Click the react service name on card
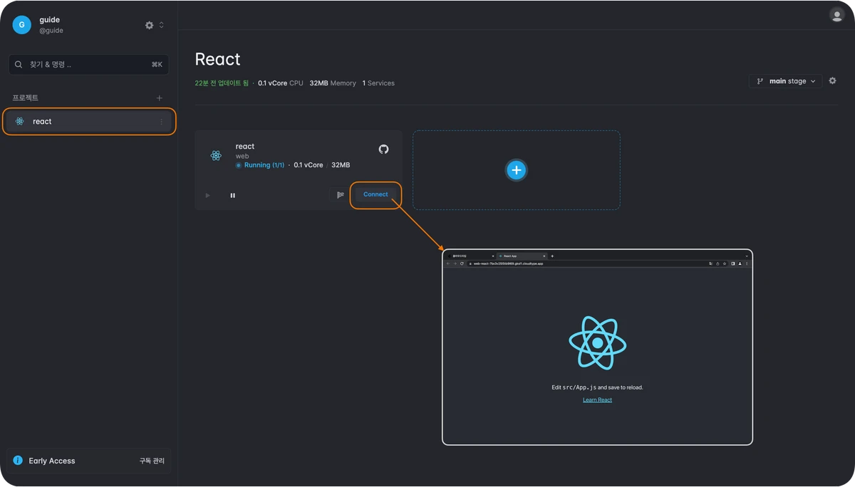Viewport: 855px width, 487px height. [x=245, y=147]
